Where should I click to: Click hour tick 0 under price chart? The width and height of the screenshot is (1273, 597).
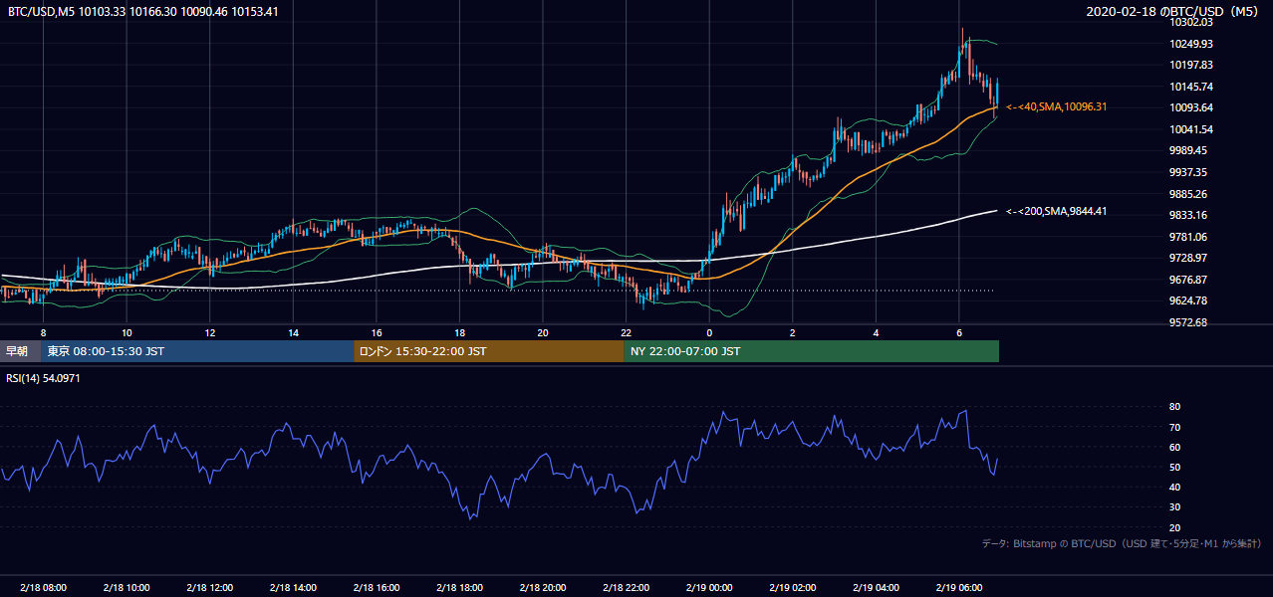pos(709,332)
